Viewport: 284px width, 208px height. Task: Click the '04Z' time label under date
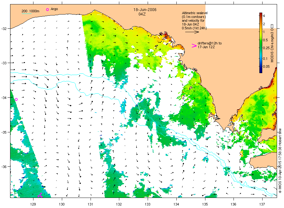point(142,14)
